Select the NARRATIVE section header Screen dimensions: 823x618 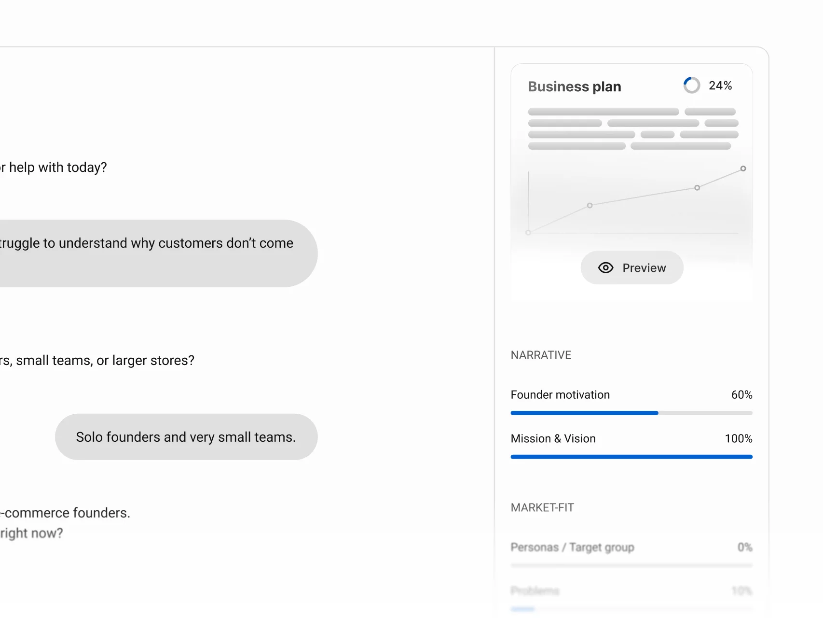[541, 355]
